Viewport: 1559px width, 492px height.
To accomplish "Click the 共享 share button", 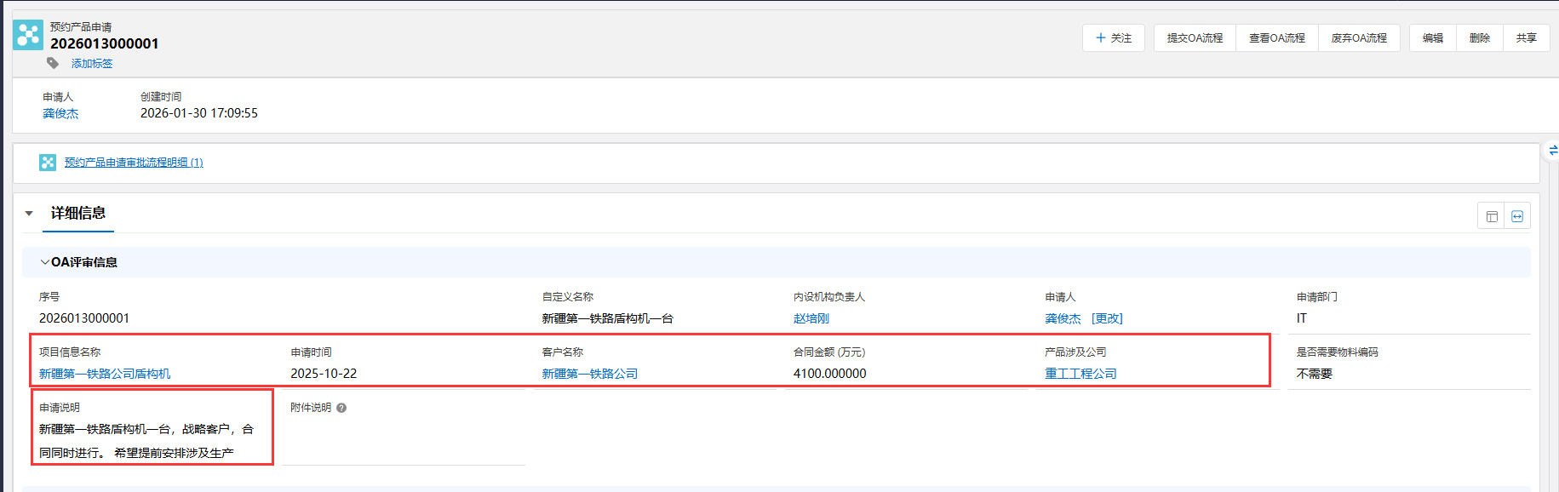I will pos(1527,38).
